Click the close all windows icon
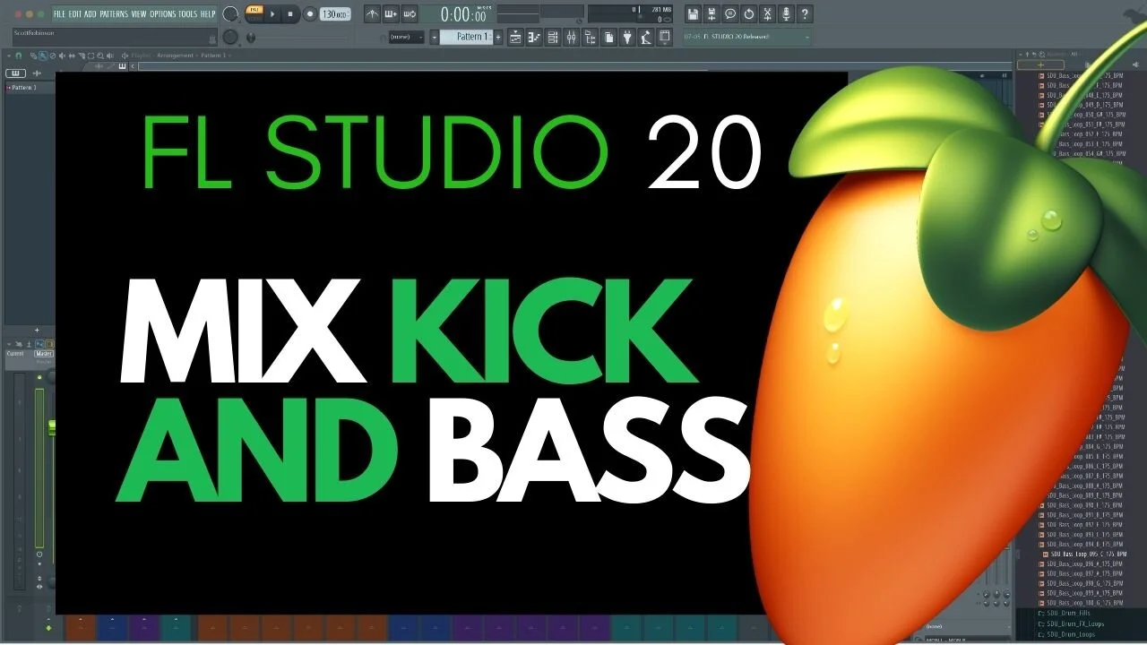The image size is (1147, 645). coord(664,37)
